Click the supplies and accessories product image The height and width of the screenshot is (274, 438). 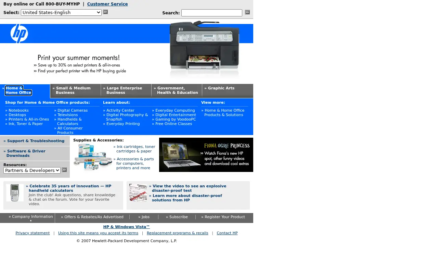click(93, 157)
